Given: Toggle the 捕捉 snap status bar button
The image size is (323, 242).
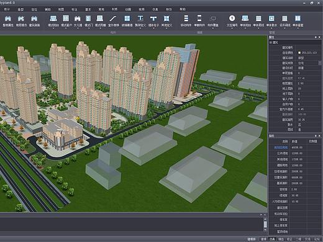Looking at the screenshot, I should click(x=281, y=239).
